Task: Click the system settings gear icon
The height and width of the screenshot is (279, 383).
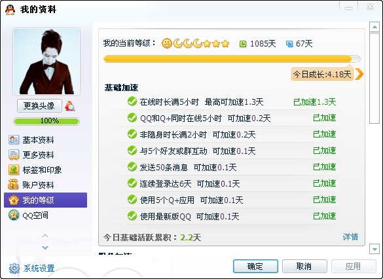Action: pyautogui.click(x=14, y=269)
